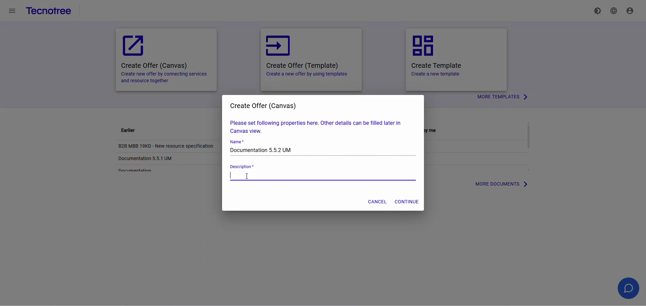Toggle dark mode theme
646x306 pixels.
598,10
